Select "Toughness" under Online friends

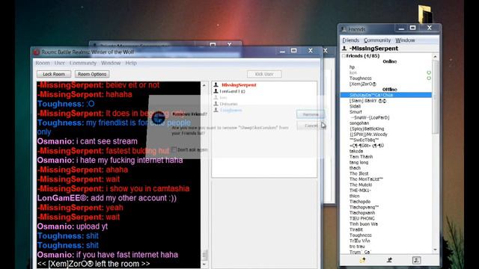[x=361, y=78]
